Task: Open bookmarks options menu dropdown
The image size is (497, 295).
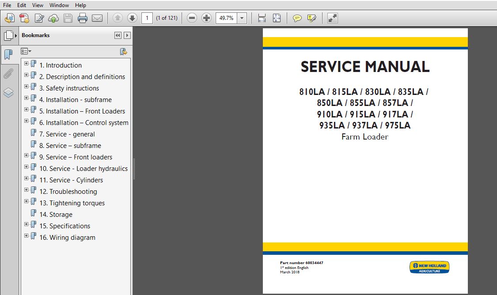Action: (26, 51)
